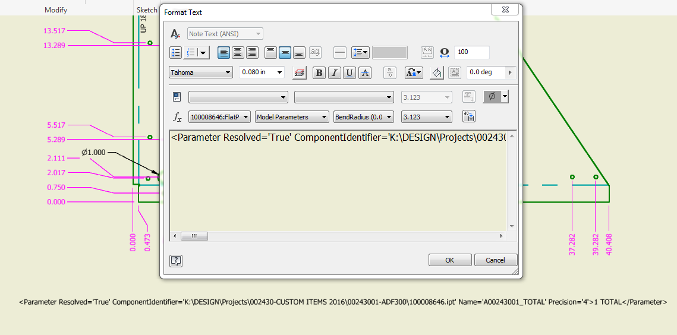Click the bulleted list icon
This screenshot has height=335, width=677.
[x=176, y=53]
